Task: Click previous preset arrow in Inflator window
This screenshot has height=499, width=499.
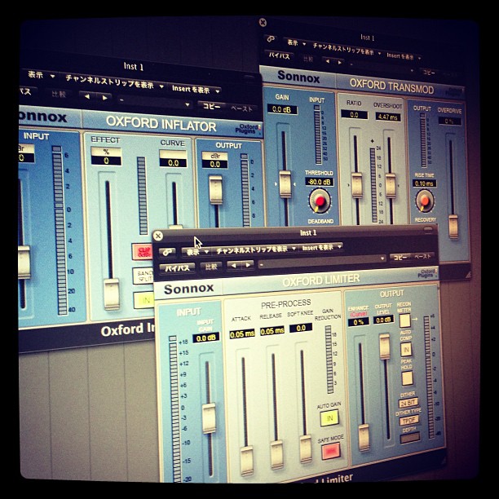Action: click(87, 96)
